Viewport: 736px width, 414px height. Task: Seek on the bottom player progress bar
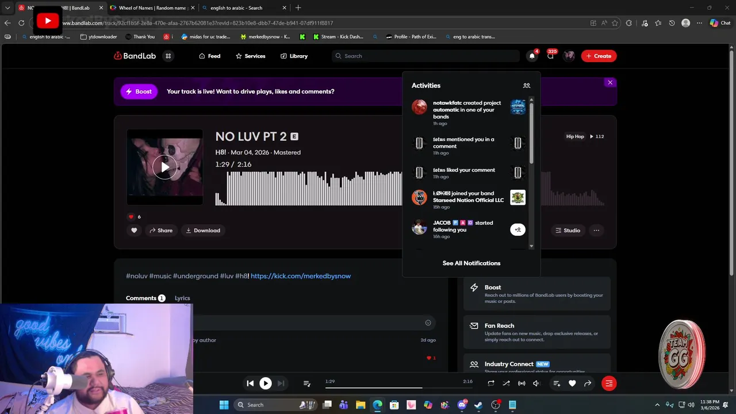(x=399, y=388)
